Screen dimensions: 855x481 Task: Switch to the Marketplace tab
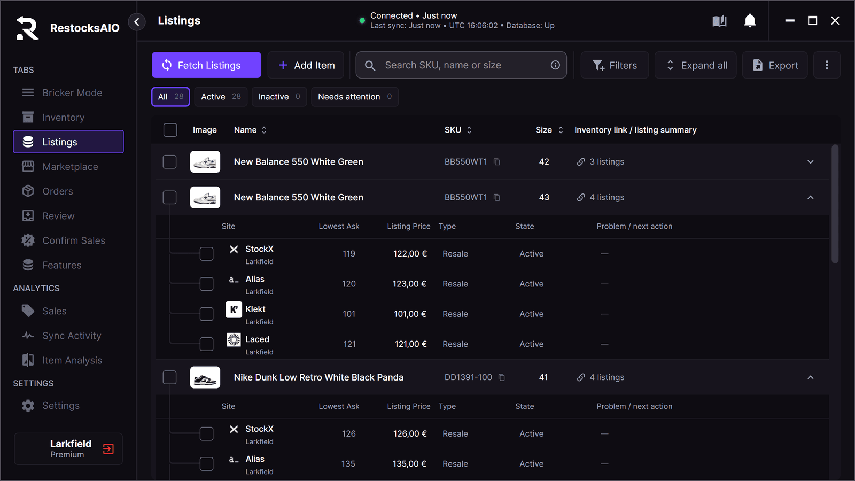coord(68,167)
